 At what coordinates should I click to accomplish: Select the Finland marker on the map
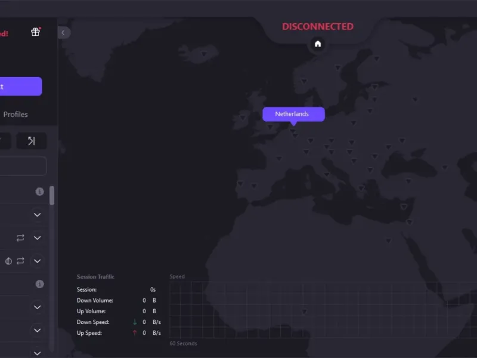(377, 58)
